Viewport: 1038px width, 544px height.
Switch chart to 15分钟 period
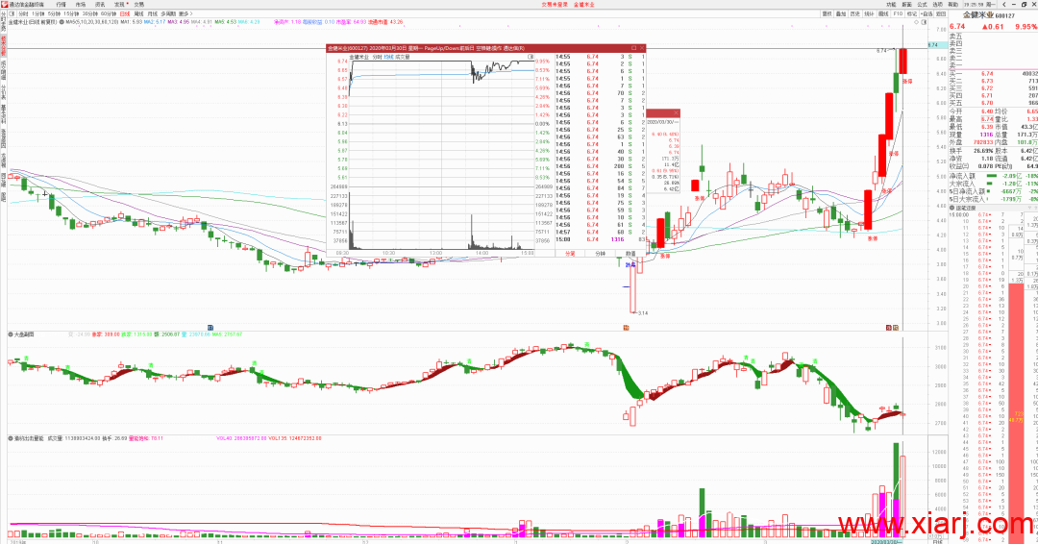click(71, 13)
